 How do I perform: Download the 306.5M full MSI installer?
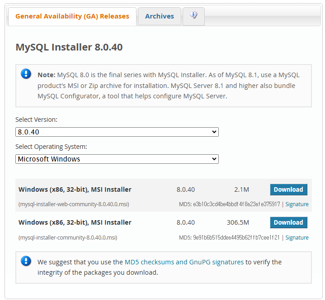288,222
